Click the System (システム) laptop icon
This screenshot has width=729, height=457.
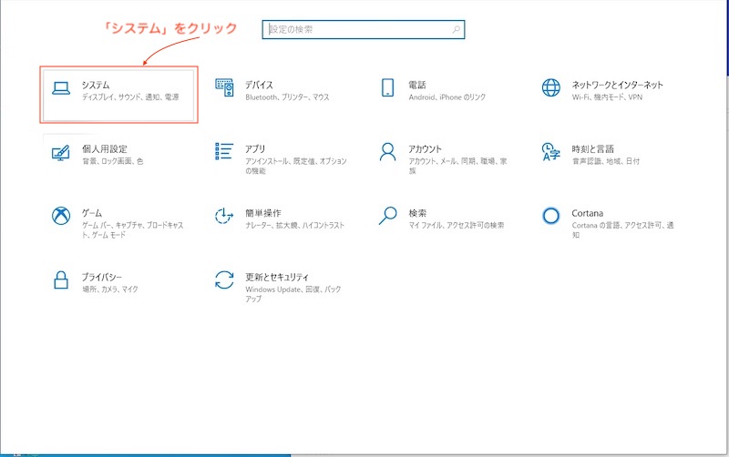[61, 88]
